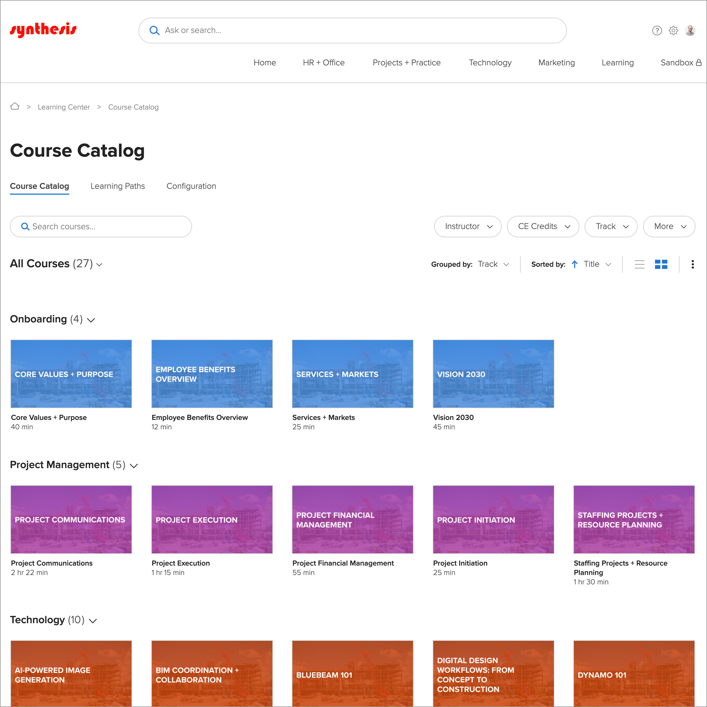Open the vertical three-dot options menu
The width and height of the screenshot is (707, 707).
(692, 264)
